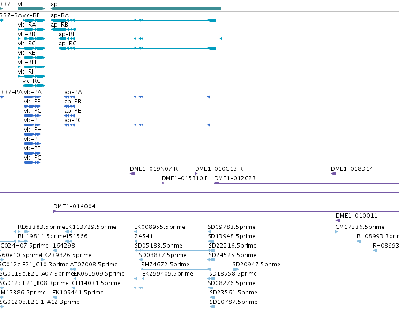
Task: Select EST EK061909.5prime
Action: (x=99, y=274)
